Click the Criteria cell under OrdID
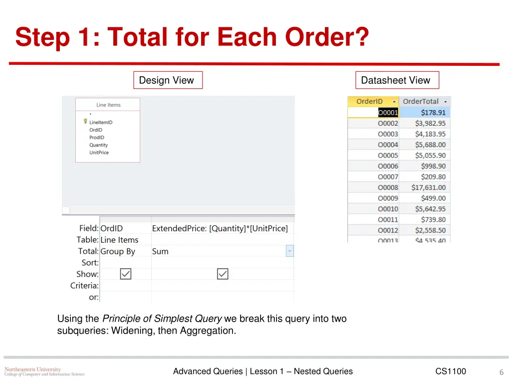 (125, 286)
